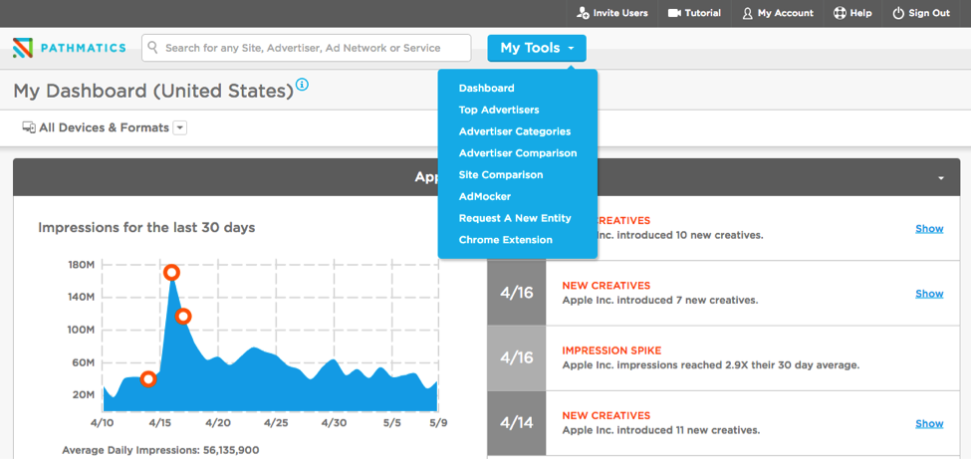
Task: Click the My Dashboard (United States) heading
Action: click(153, 92)
